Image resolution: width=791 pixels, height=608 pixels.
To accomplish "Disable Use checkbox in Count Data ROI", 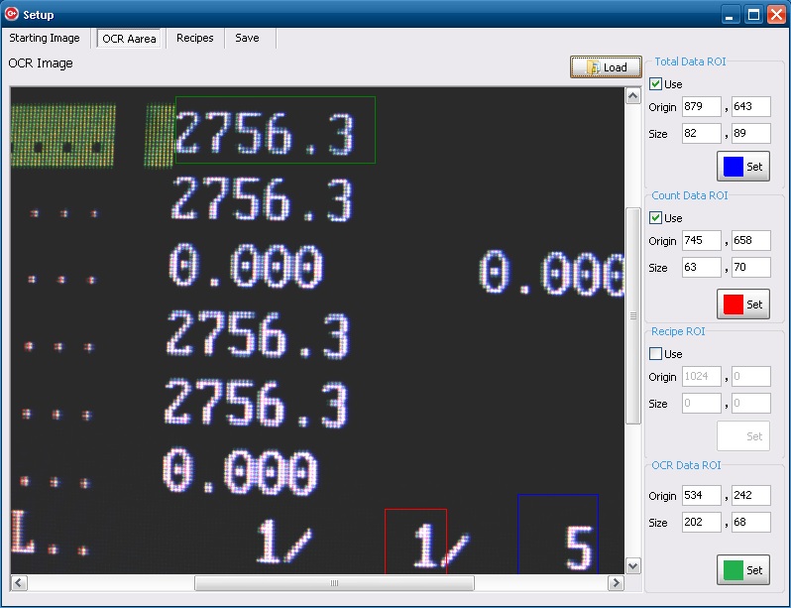I will click(655, 218).
